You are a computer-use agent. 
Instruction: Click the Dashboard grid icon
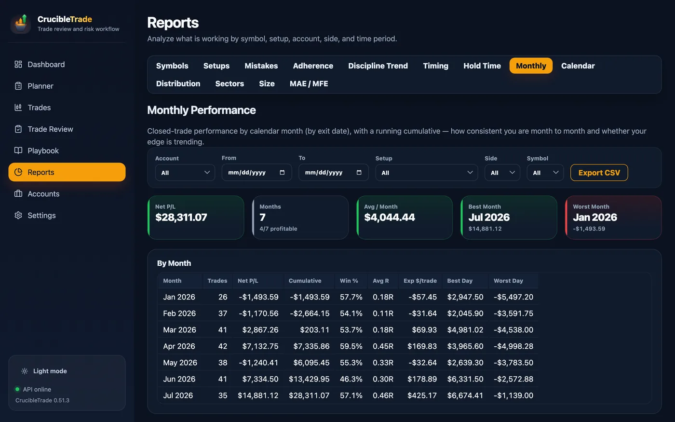tap(18, 64)
